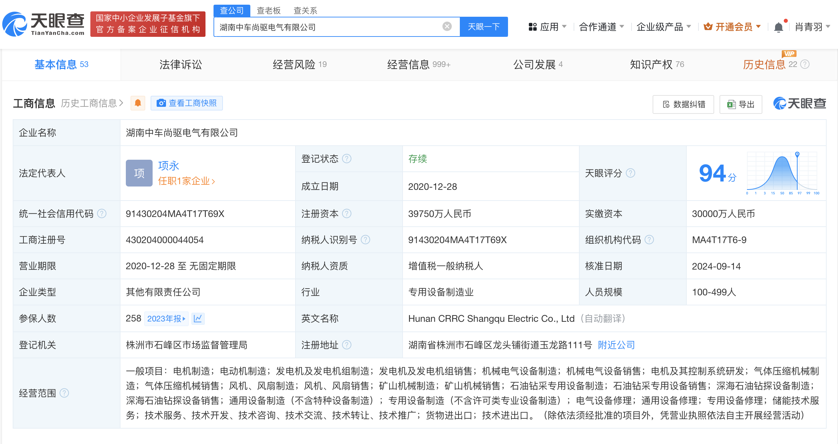Click the marker on the 94分 score curve
Screen dimensions: 838x444
pyautogui.click(x=797, y=154)
